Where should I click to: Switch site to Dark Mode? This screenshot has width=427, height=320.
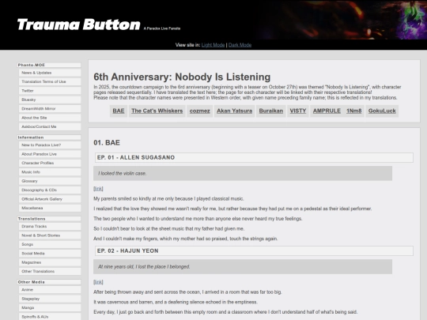(x=240, y=45)
